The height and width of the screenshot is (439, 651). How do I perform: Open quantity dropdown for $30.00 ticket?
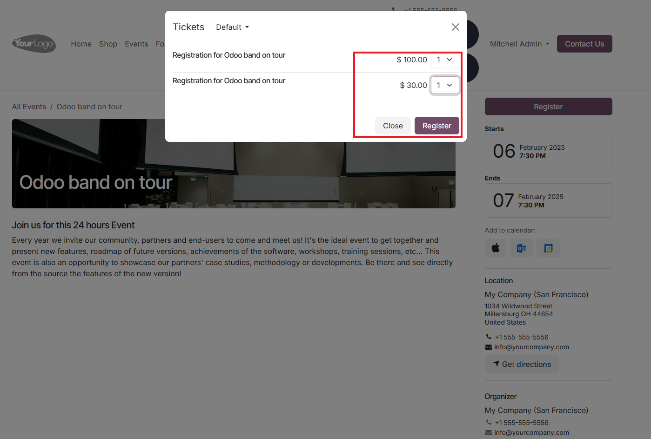pyautogui.click(x=445, y=85)
